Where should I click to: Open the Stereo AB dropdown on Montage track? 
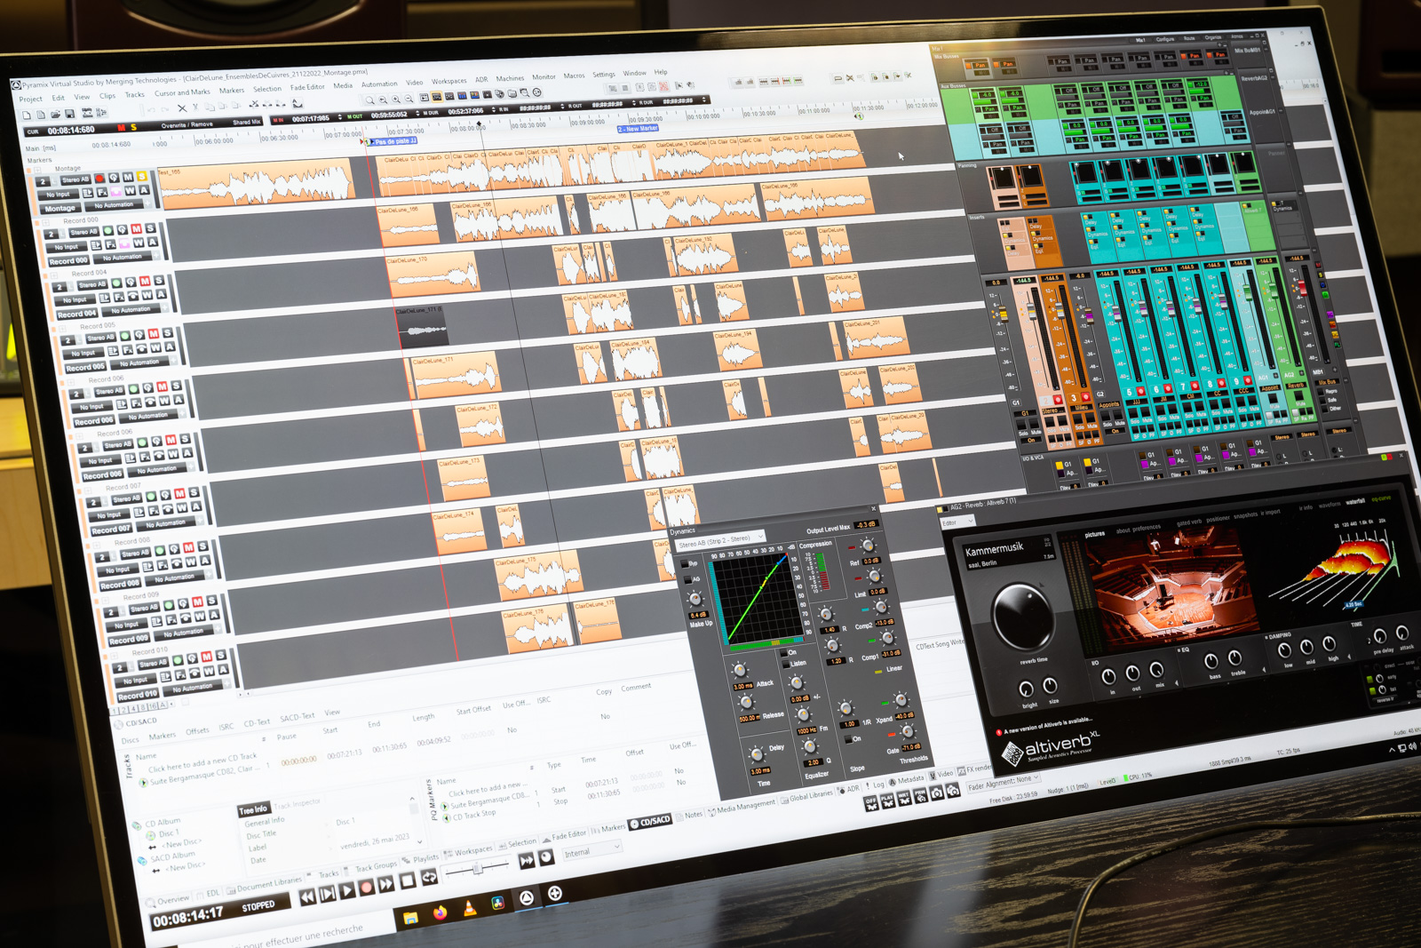pyautogui.click(x=75, y=180)
